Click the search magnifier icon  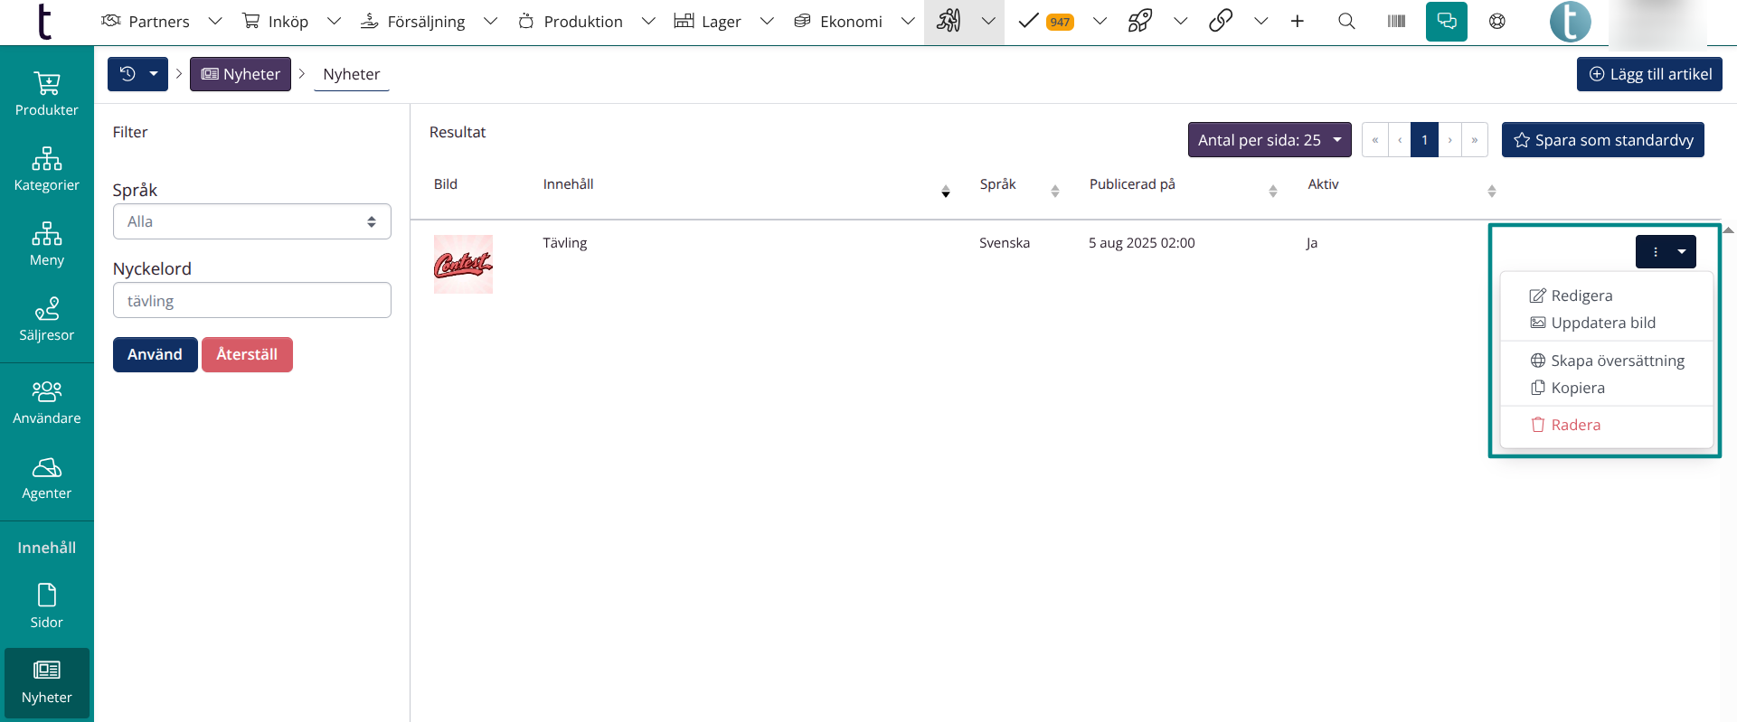pos(1346,22)
